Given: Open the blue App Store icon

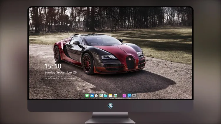Looking at the screenshot, I should coord(129,95).
